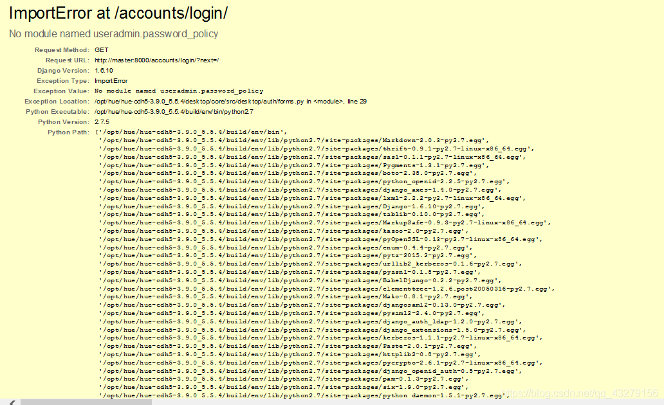Click the pyasn1-0.1.8 egg path line
Image resolution: width=664 pixels, height=405 pixels.
pos(290,272)
